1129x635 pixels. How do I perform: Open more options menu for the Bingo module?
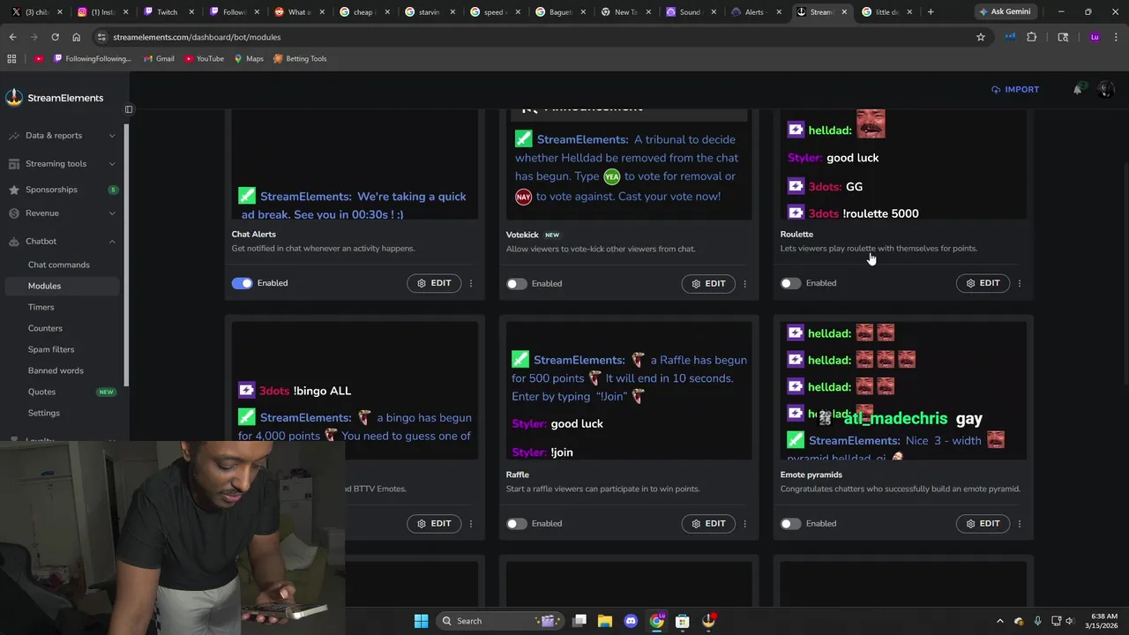coord(471,524)
